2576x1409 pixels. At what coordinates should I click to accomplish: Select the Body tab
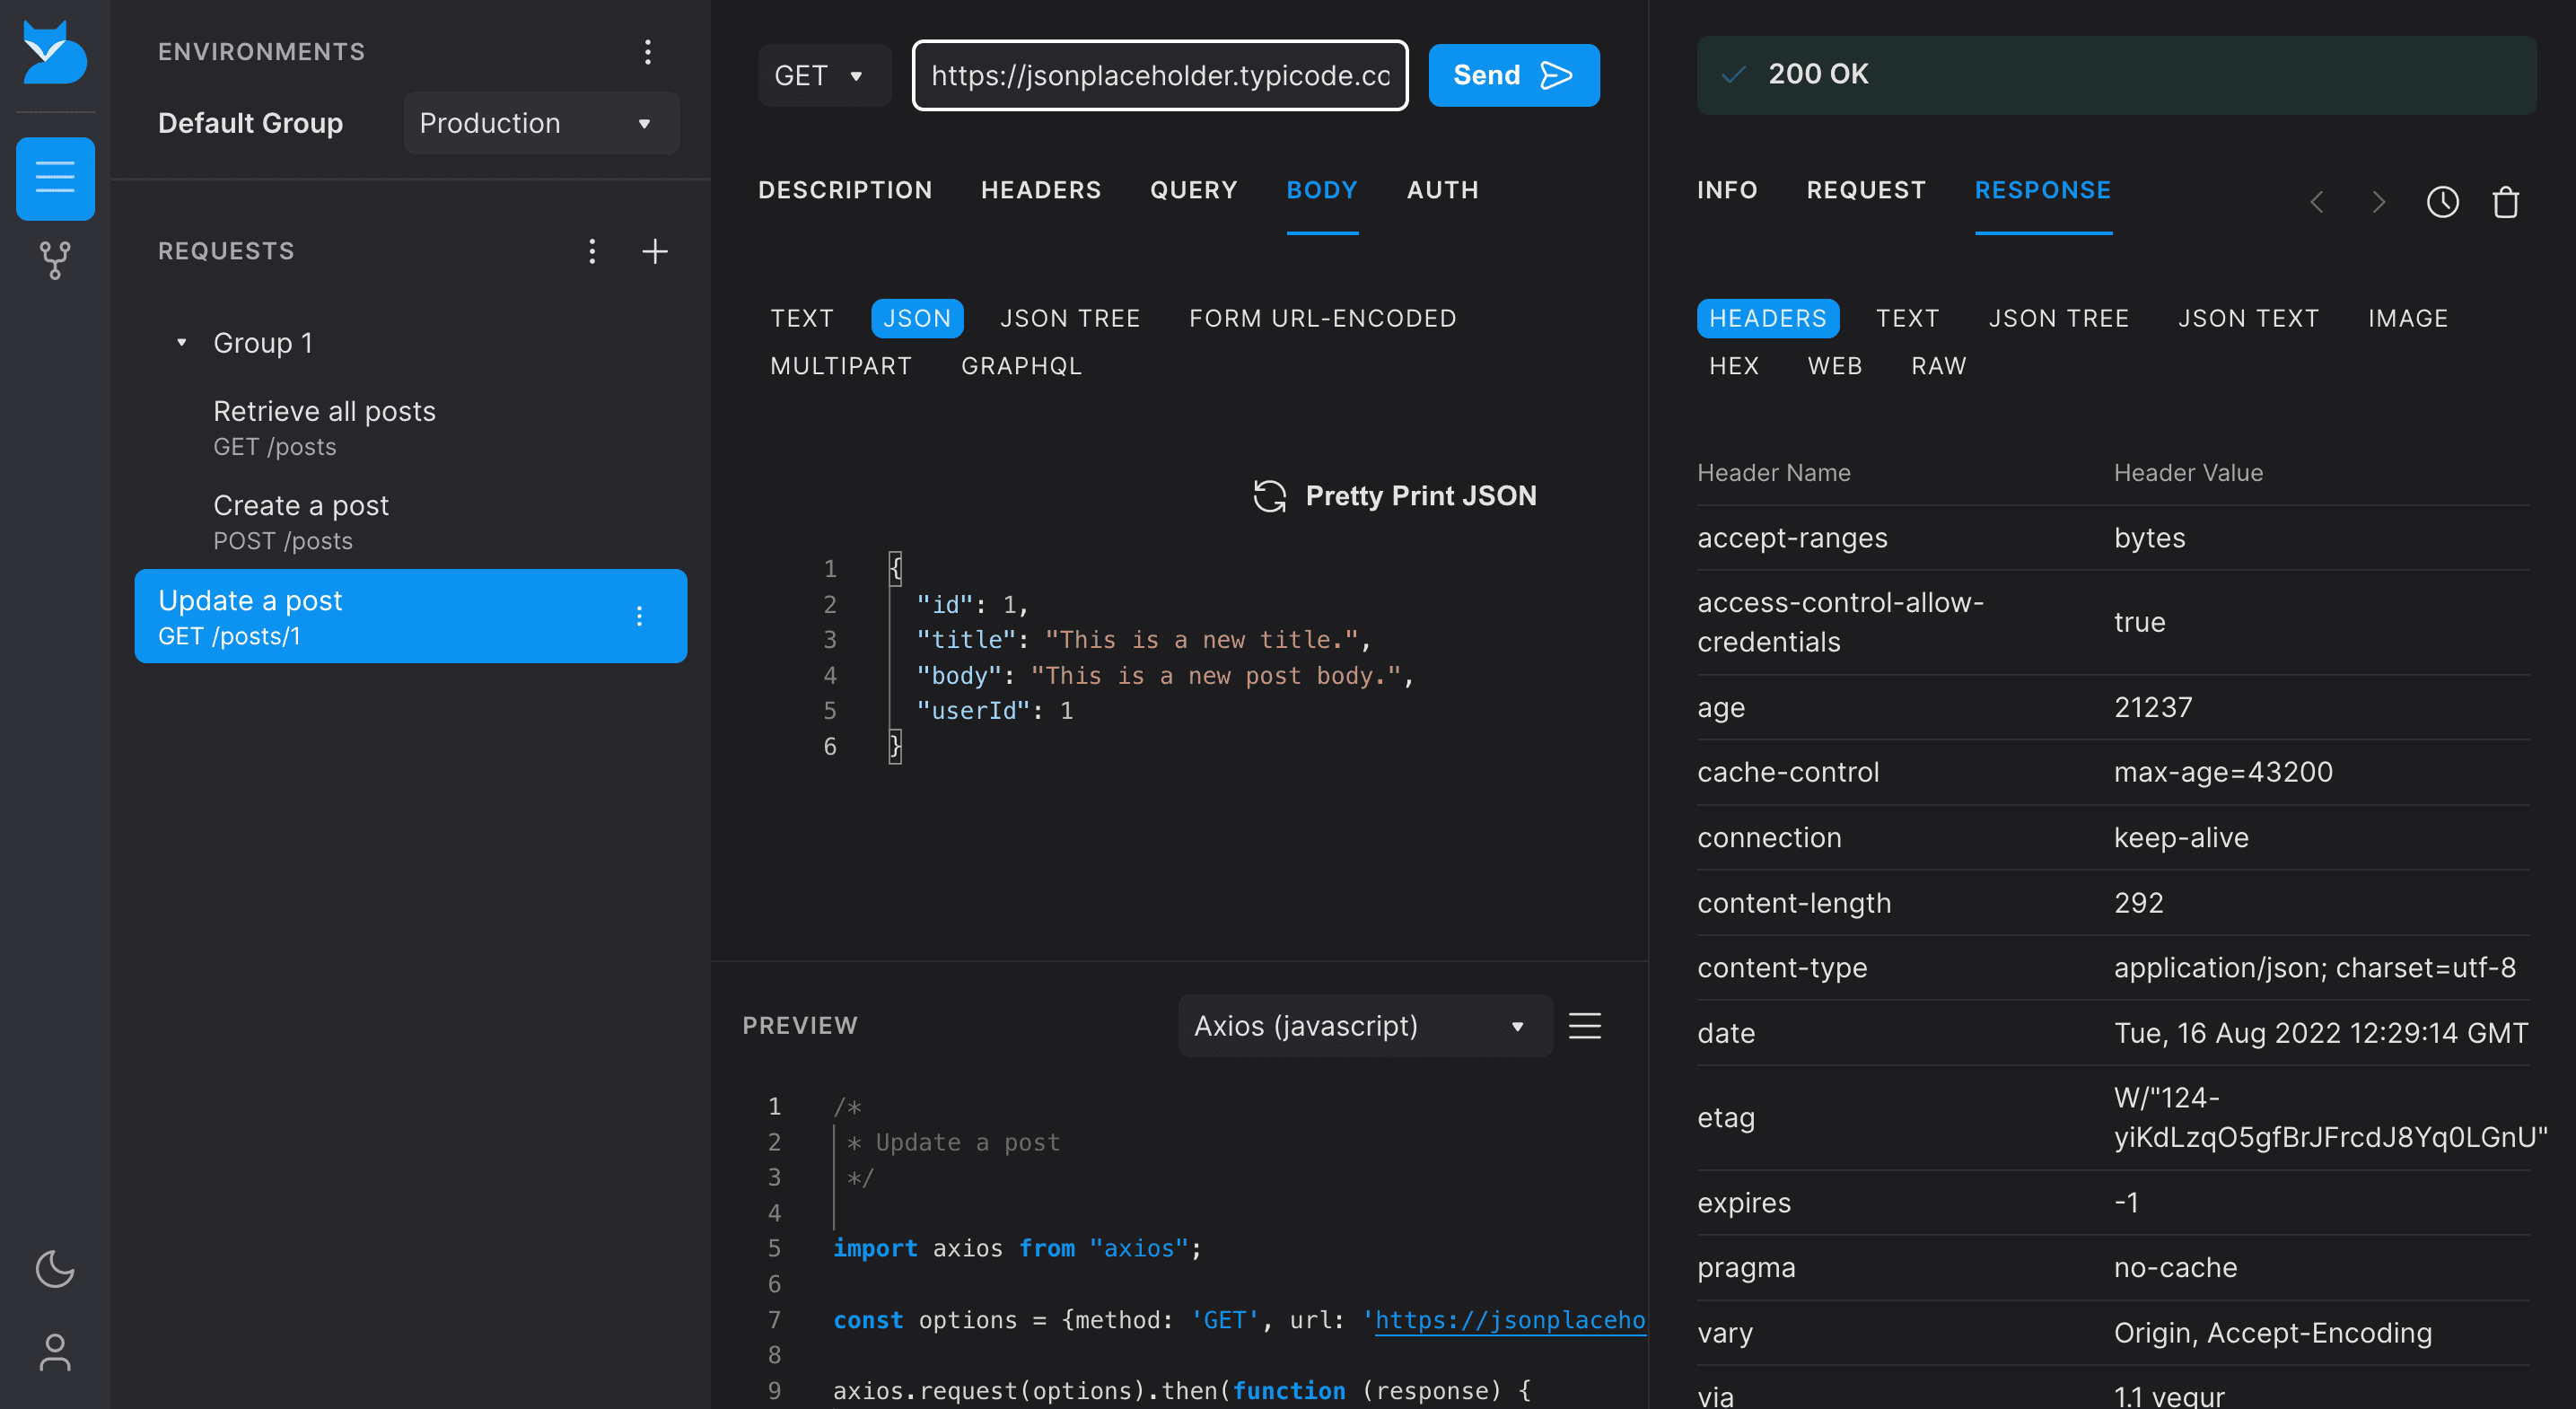1321,190
